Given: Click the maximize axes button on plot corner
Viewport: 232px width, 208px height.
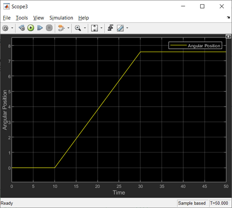Looking at the screenshot, I should [x=228, y=36].
